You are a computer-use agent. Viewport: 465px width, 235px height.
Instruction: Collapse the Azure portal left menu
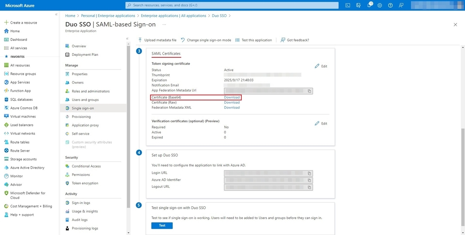point(56,14)
